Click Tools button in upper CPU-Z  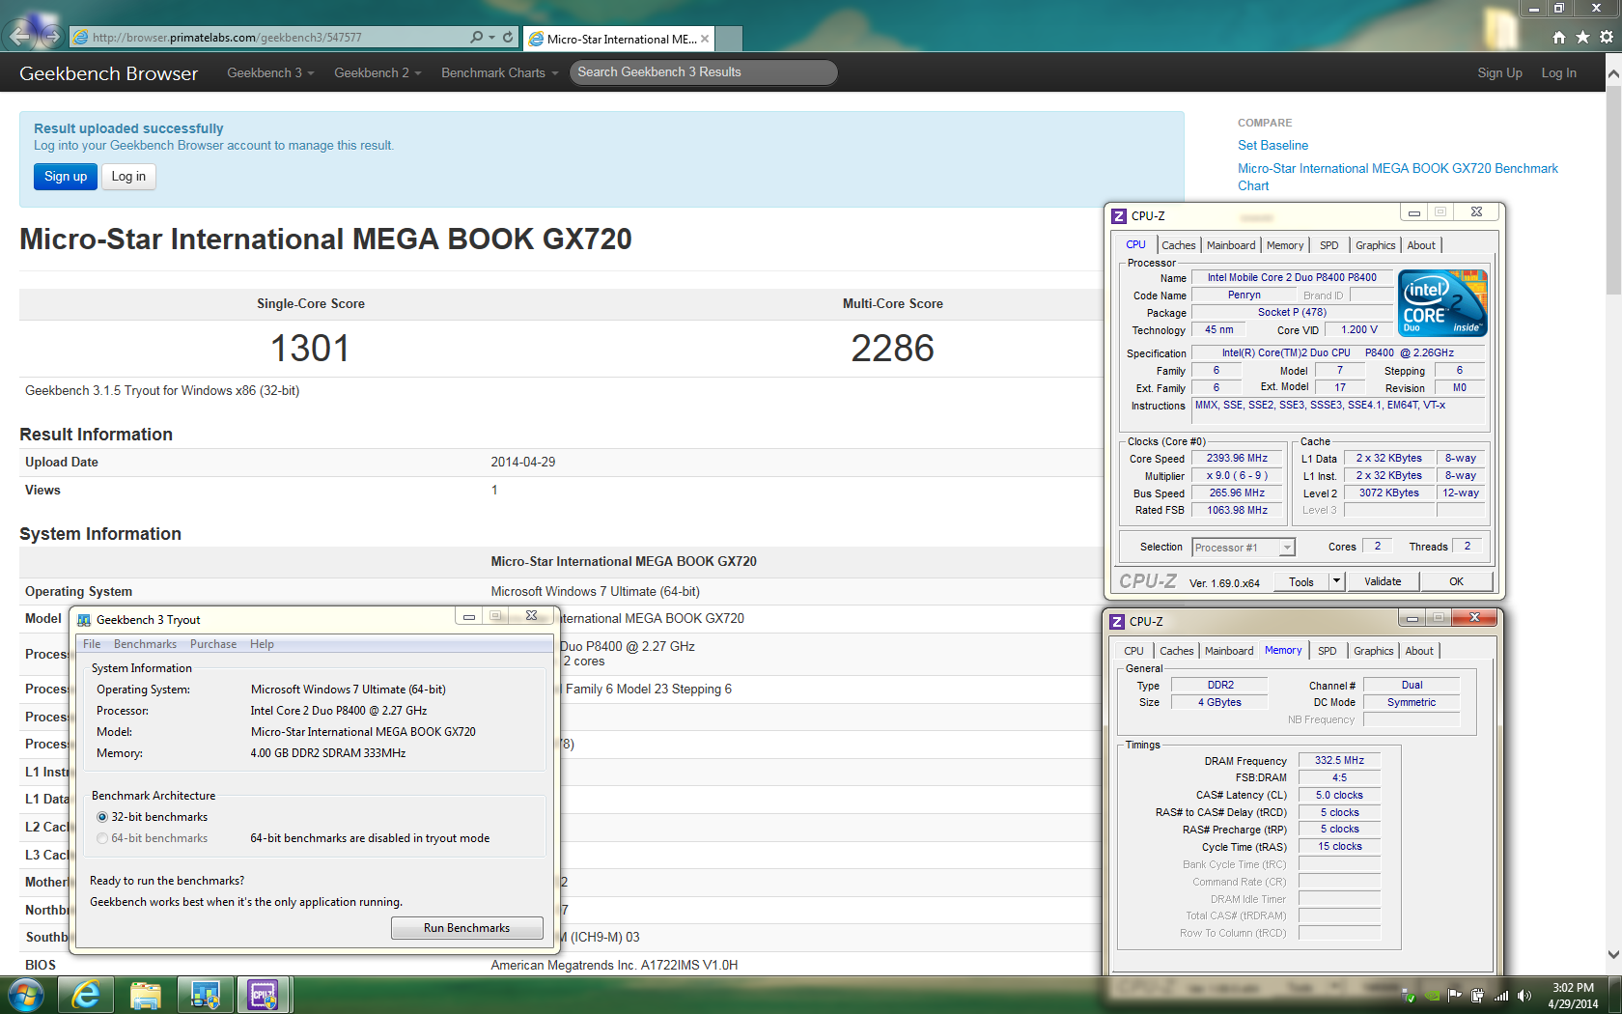[x=1300, y=581]
